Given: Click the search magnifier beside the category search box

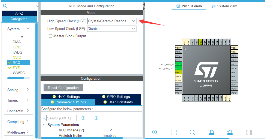Looking at the screenshot, I should 5,6.
